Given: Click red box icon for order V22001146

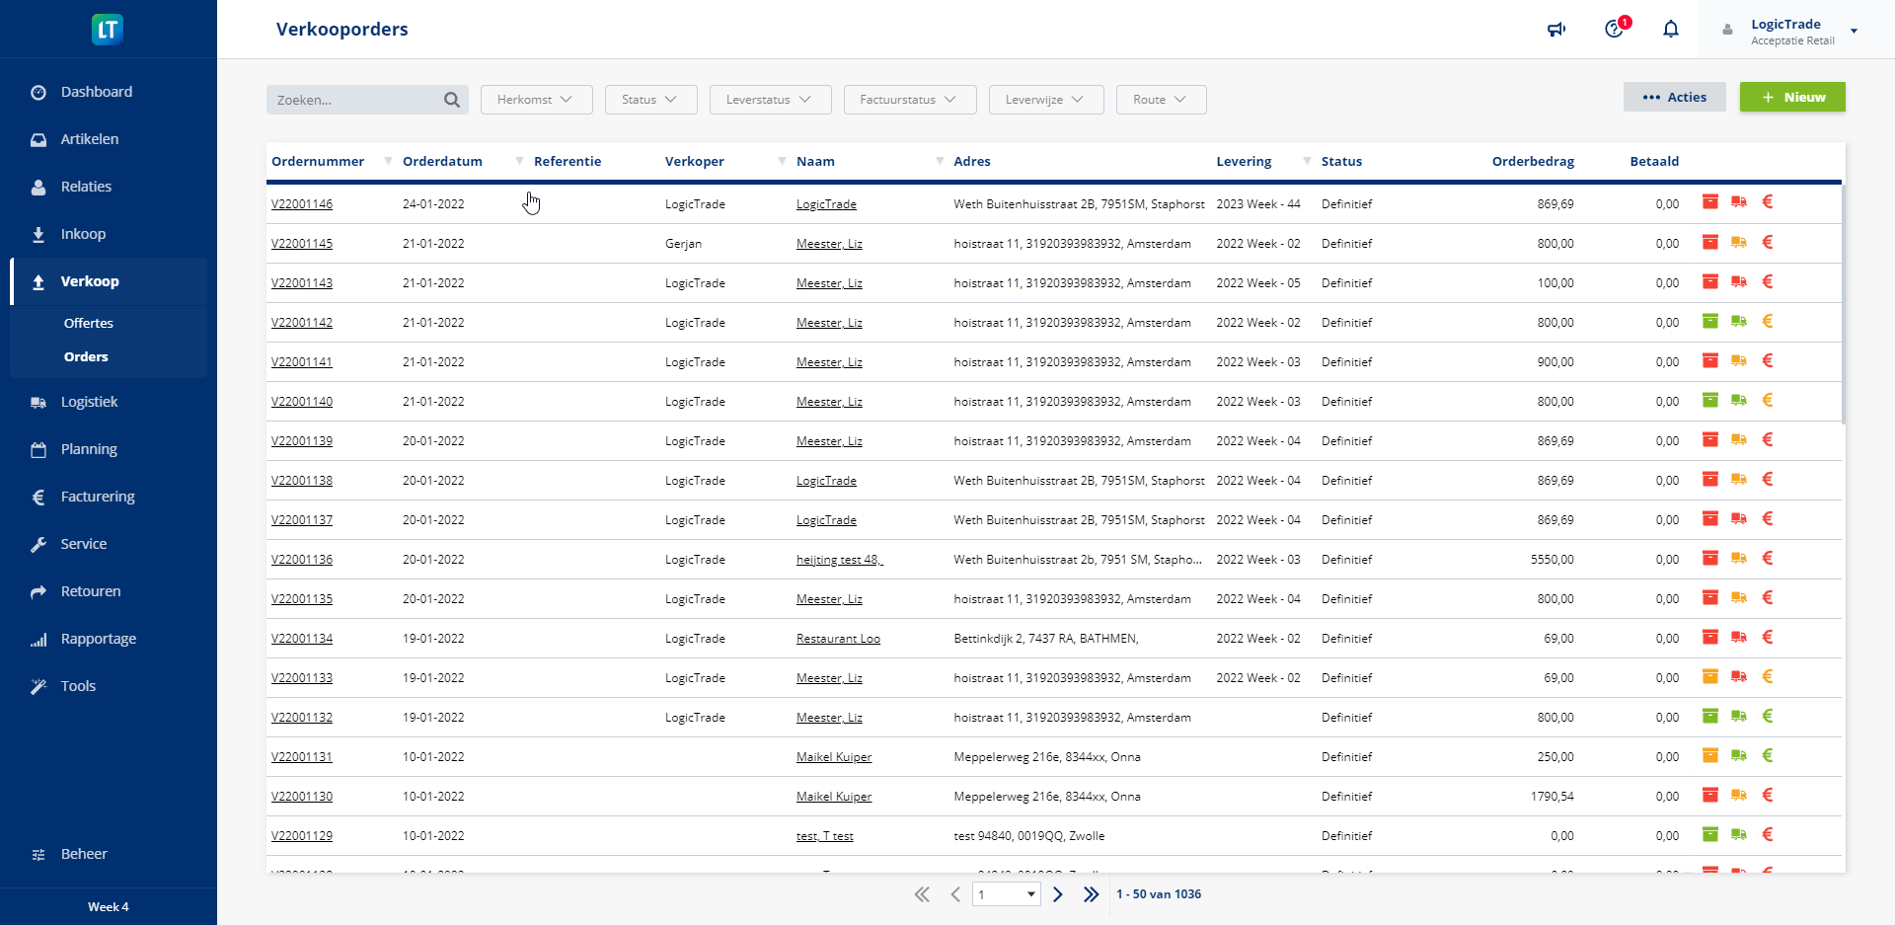Looking at the screenshot, I should 1710,202.
